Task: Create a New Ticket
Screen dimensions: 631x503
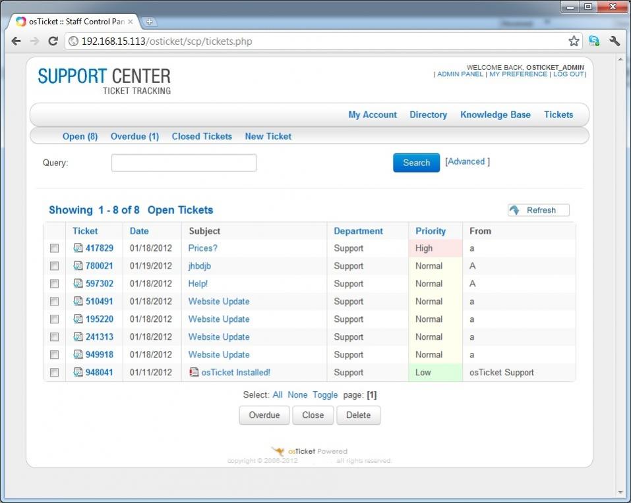Action: 268,136
